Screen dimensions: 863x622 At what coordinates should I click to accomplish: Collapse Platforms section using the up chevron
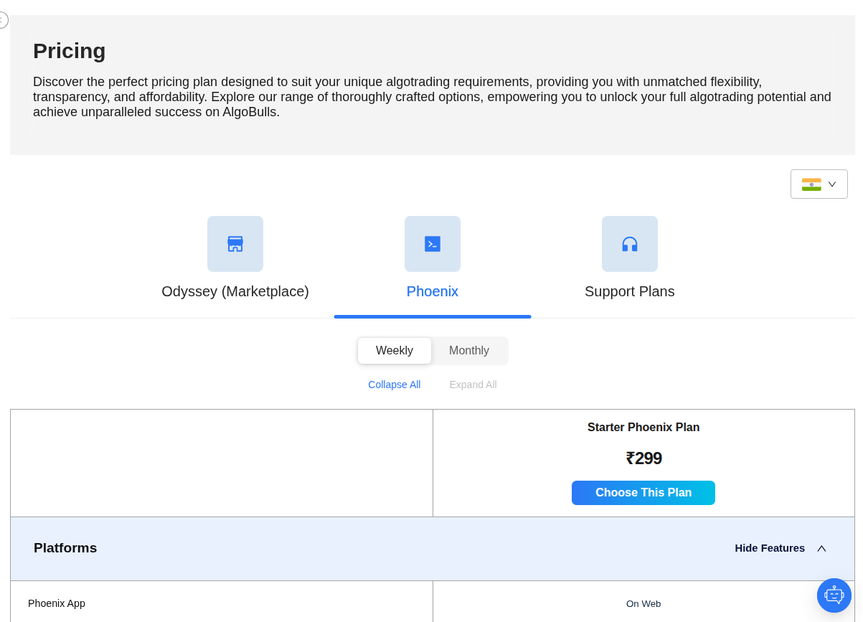[821, 548]
